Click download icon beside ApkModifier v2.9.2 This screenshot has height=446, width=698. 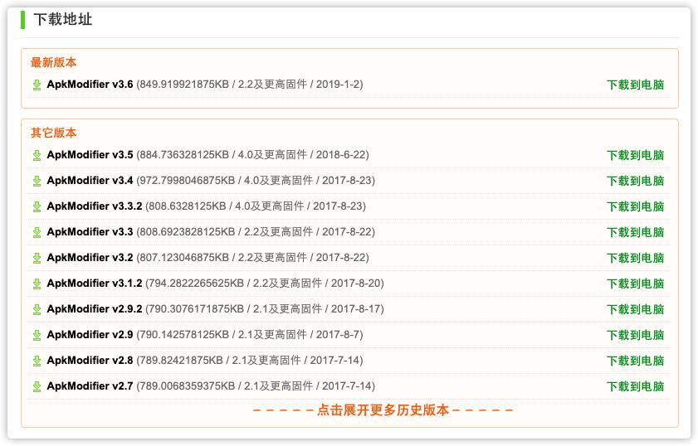[x=37, y=309]
